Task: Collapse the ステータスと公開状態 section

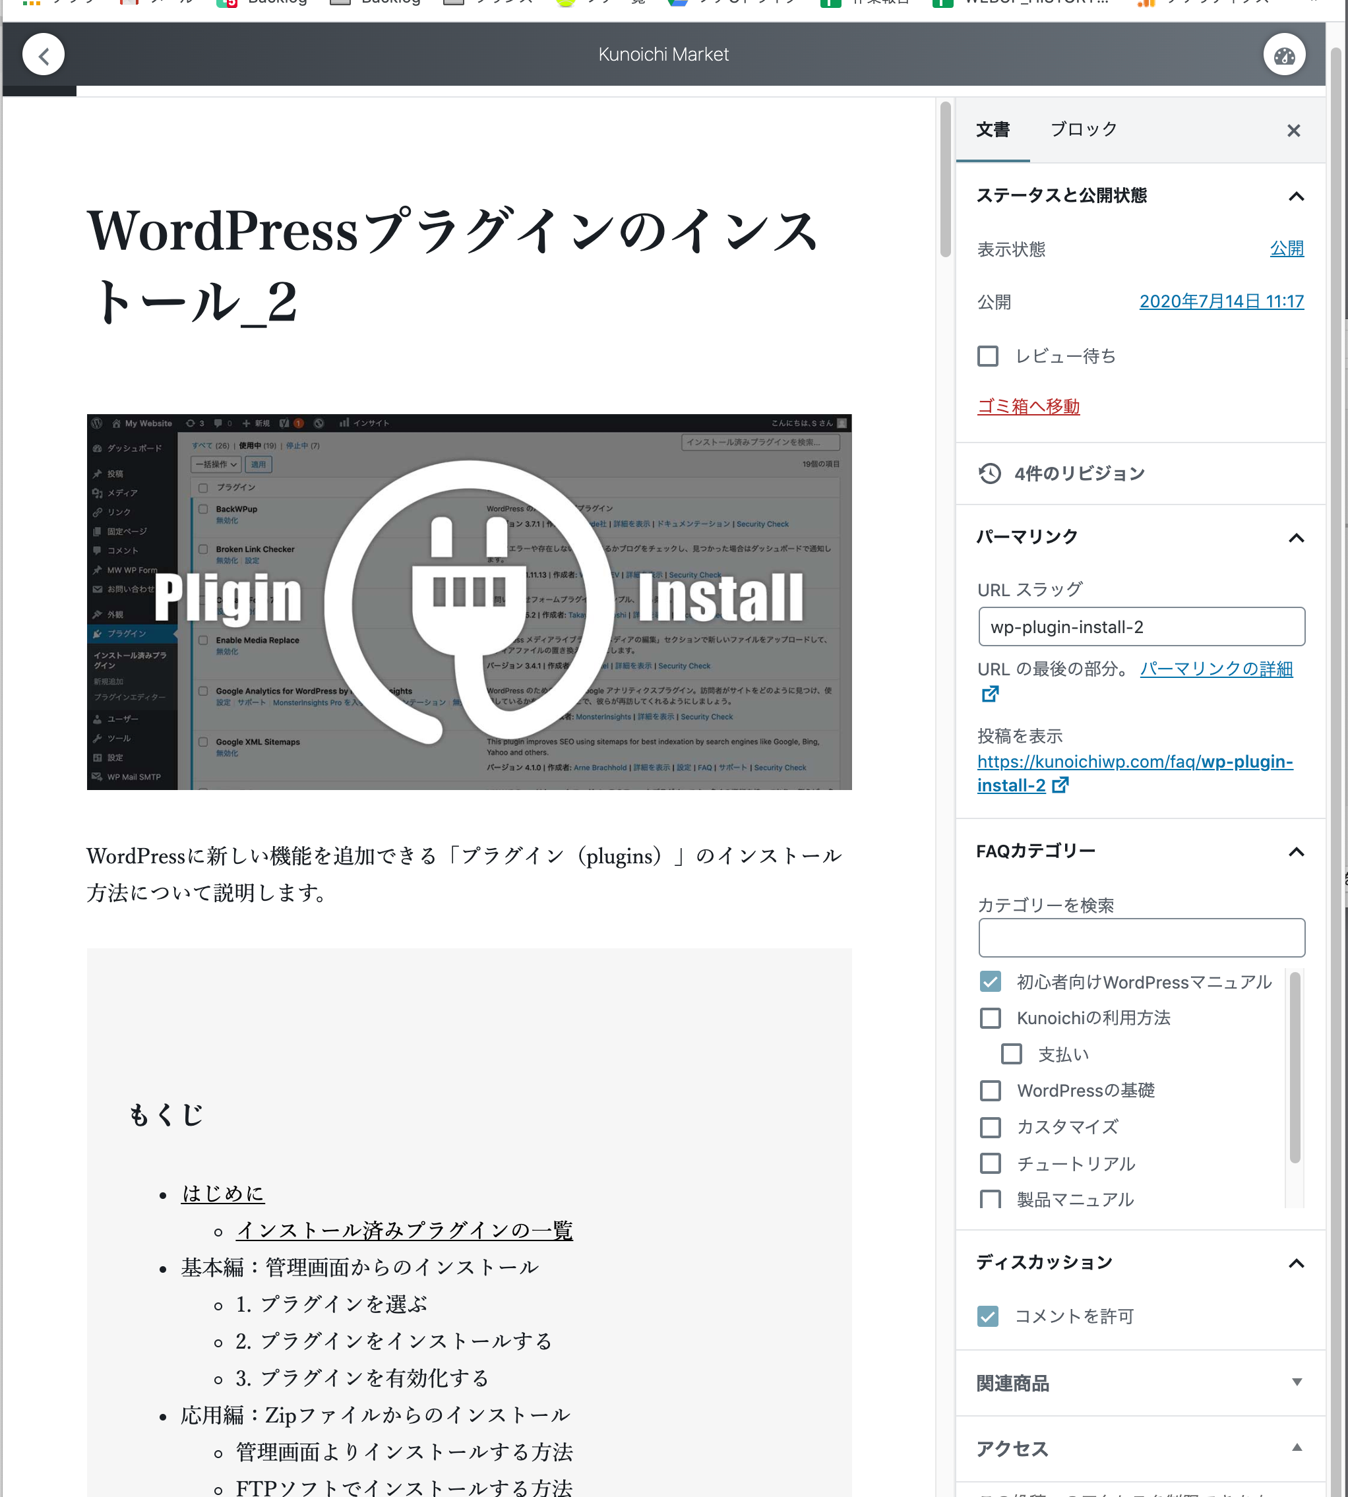Action: tap(1295, 197)
